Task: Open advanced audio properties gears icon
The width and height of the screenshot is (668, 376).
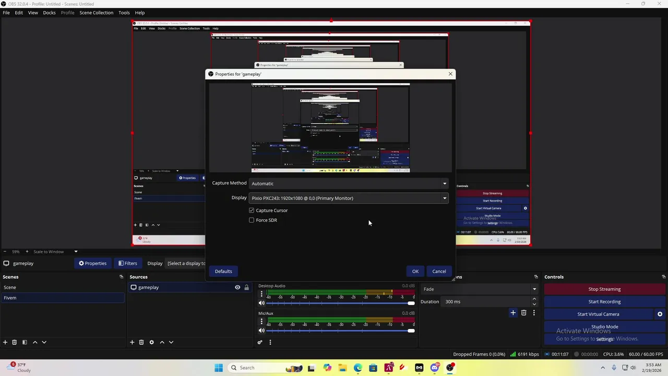Action: pyautogui.click(x=260, y=342)
